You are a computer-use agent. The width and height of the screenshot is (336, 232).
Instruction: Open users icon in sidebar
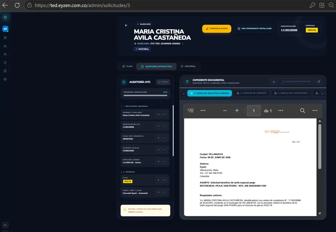(5, 54)
